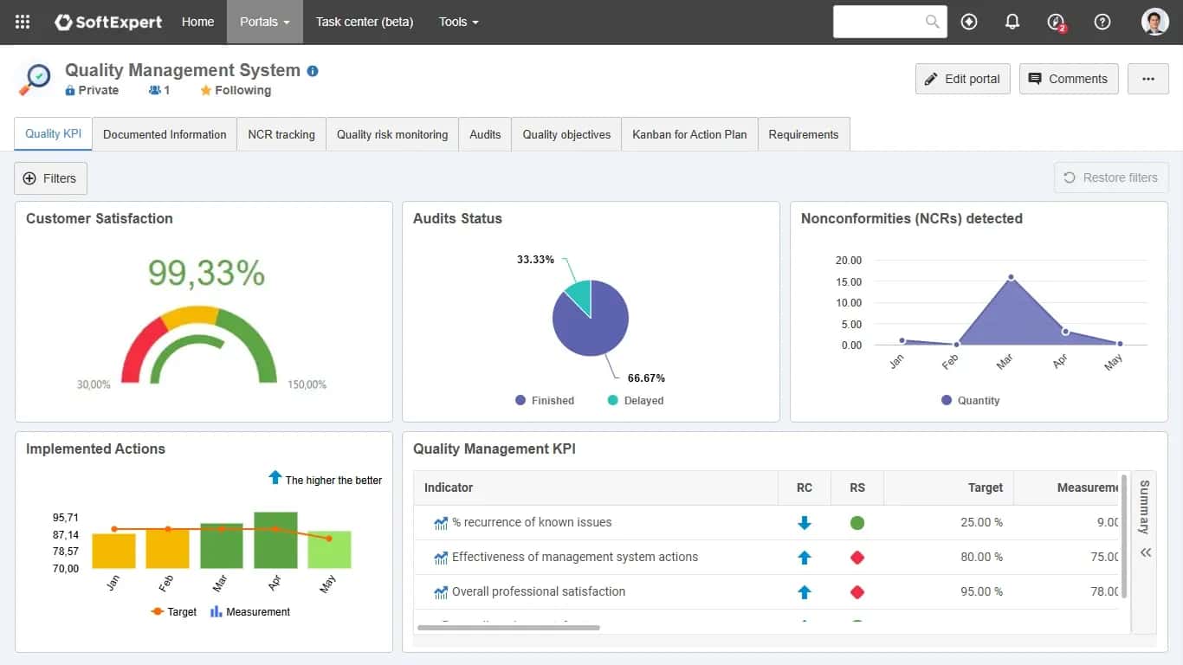Go to Home in top navigation
The image size is (1183, 665).
[x=197, y=22]
